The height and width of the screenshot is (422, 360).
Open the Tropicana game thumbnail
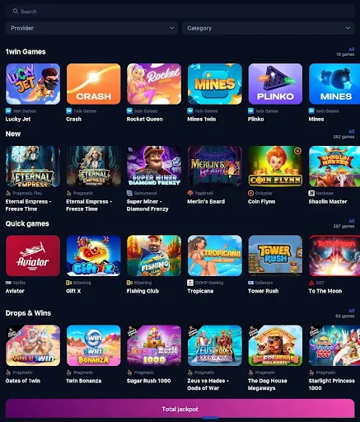coord(215,256)
